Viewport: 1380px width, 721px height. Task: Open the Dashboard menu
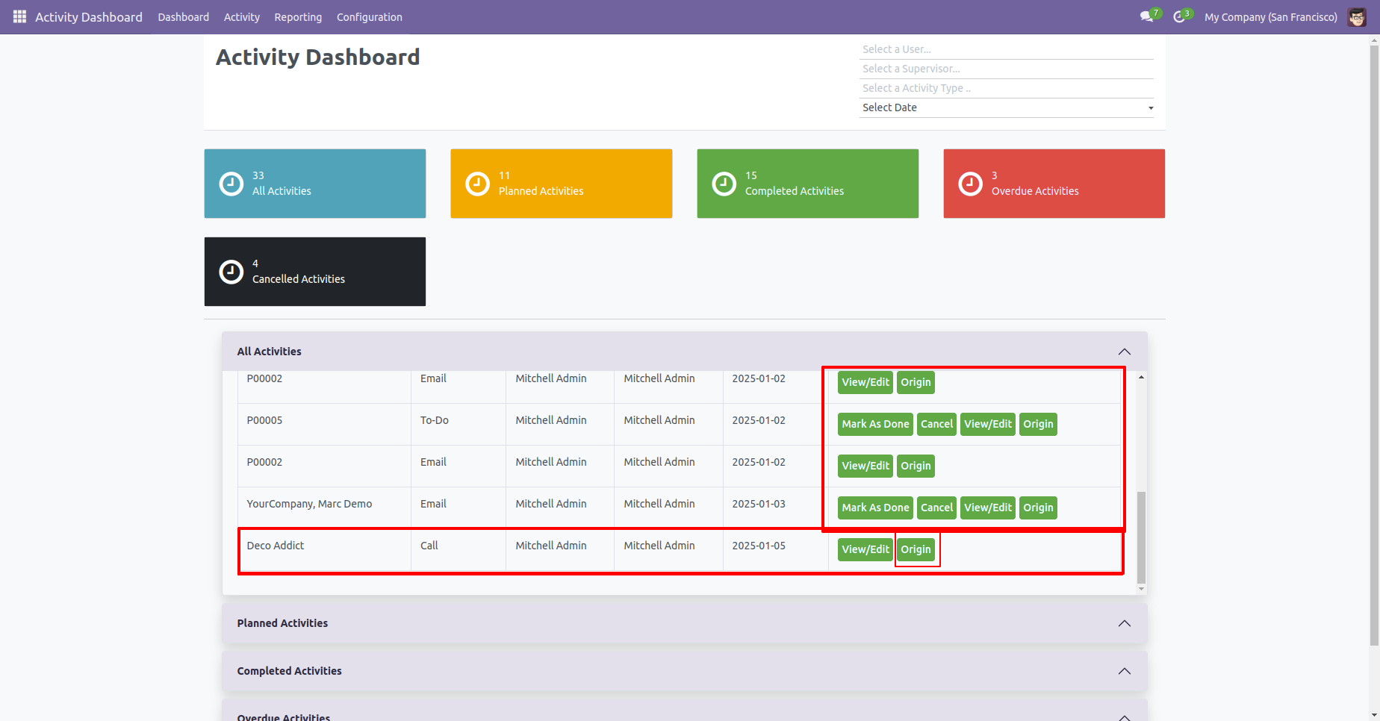[x=184, y=16]
